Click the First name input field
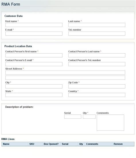This screenshot has height=158, width=136. click(x=34, y=25)
